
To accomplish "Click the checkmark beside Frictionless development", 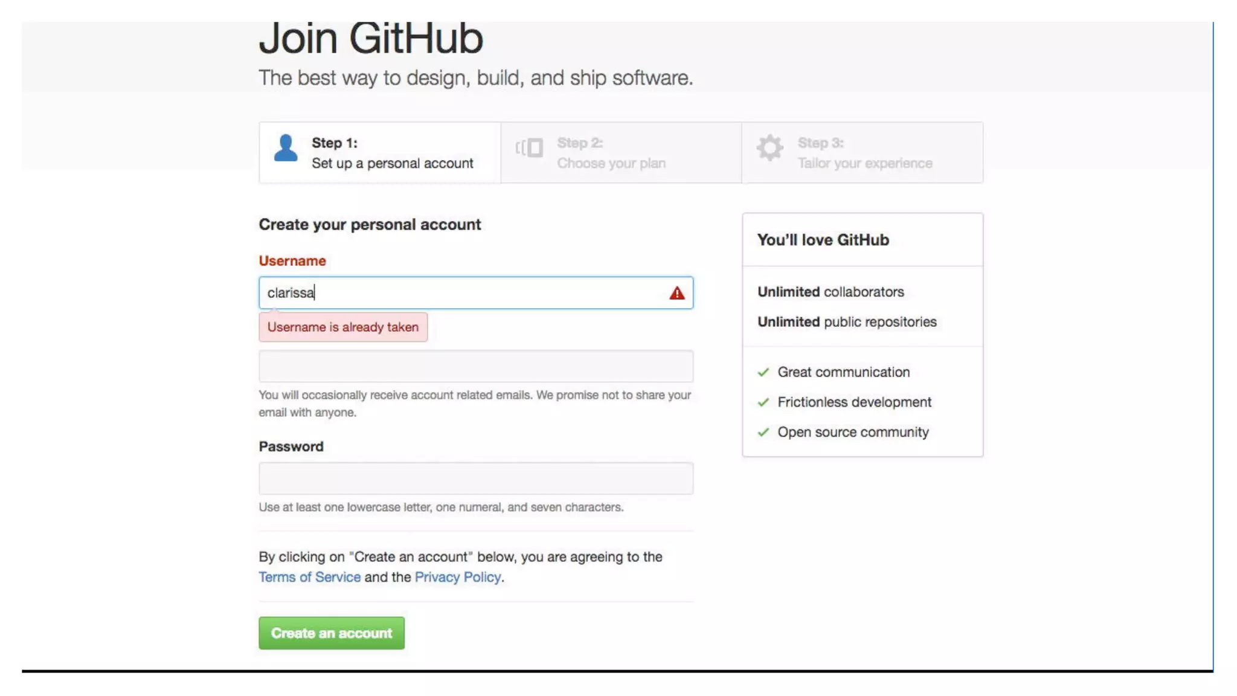I will [x=763, y=402].
